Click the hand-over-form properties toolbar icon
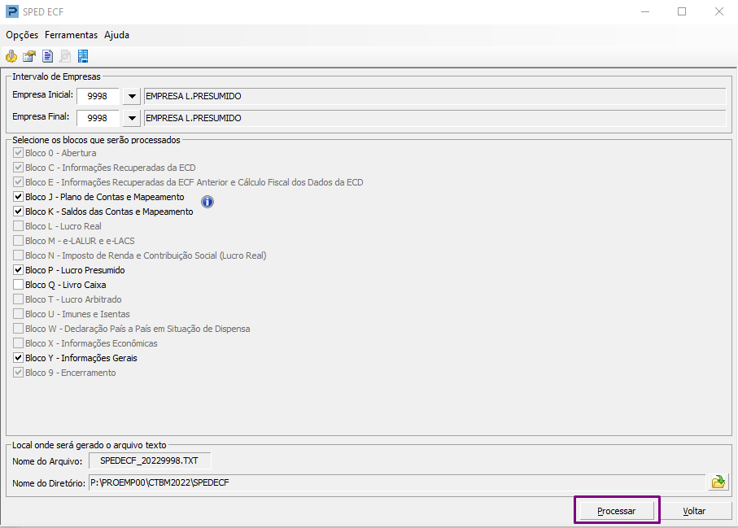This screenshot has width=738, height=528. tap(29, 56)
